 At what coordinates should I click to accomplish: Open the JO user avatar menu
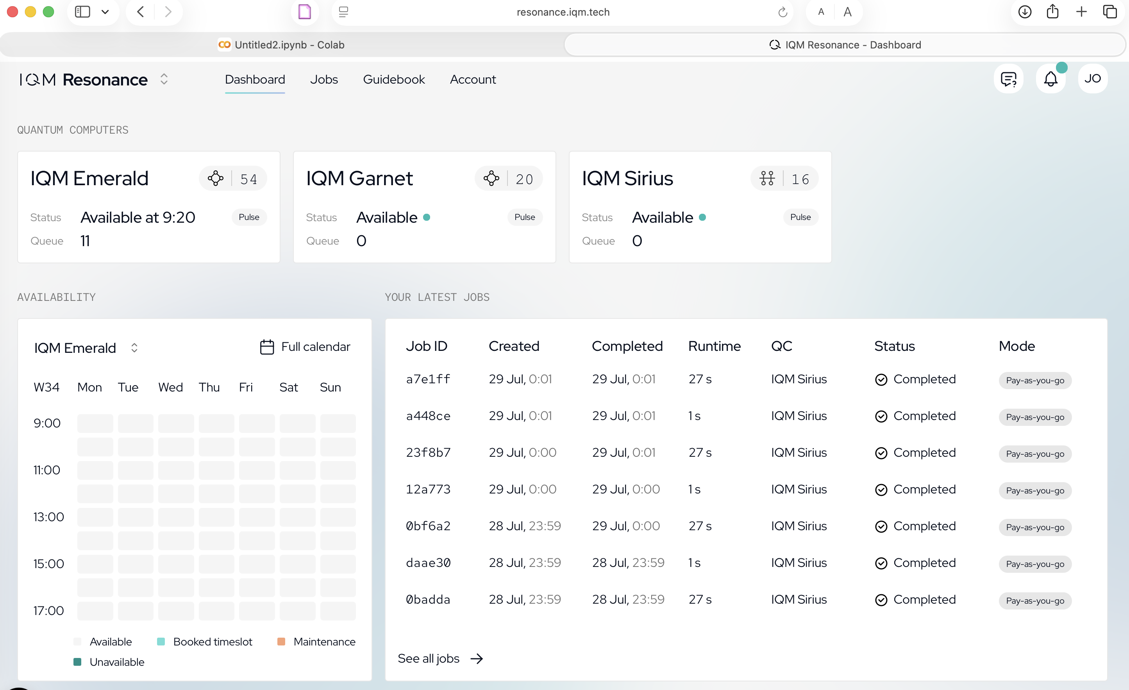click(1093, 79)
